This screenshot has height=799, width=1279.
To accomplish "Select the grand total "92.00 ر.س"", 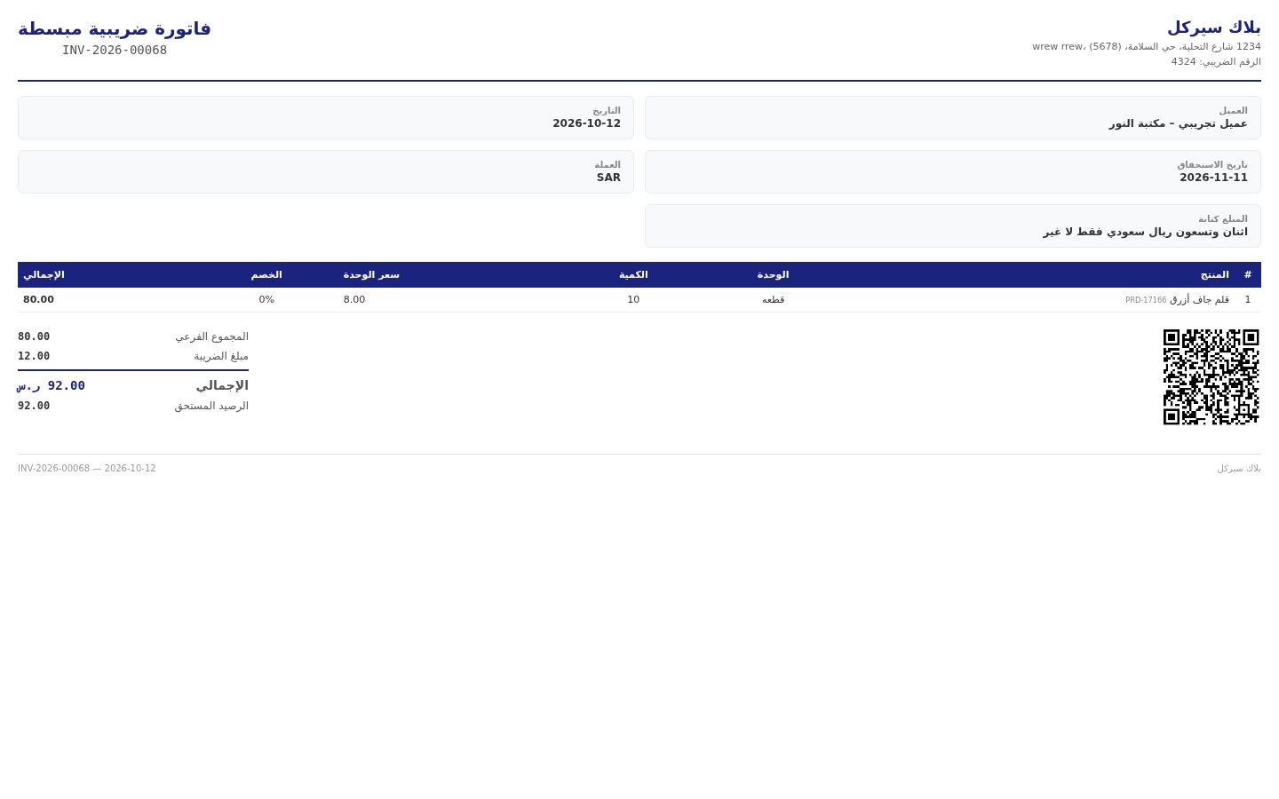I will tap(51, 385).
